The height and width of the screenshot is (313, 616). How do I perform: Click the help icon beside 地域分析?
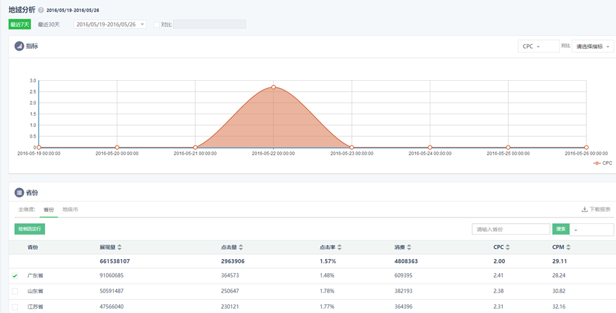(x=41, y=11)
